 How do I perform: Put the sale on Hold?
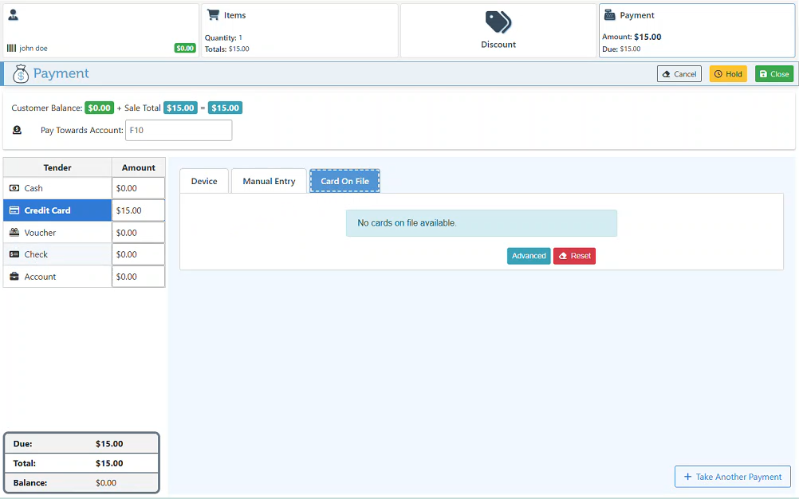[728, 74]
